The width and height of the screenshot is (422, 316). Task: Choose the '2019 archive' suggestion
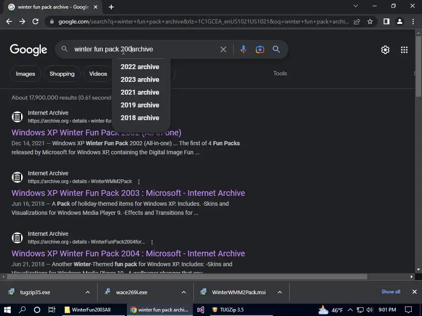pyautogui.click(x=140, y=105)
